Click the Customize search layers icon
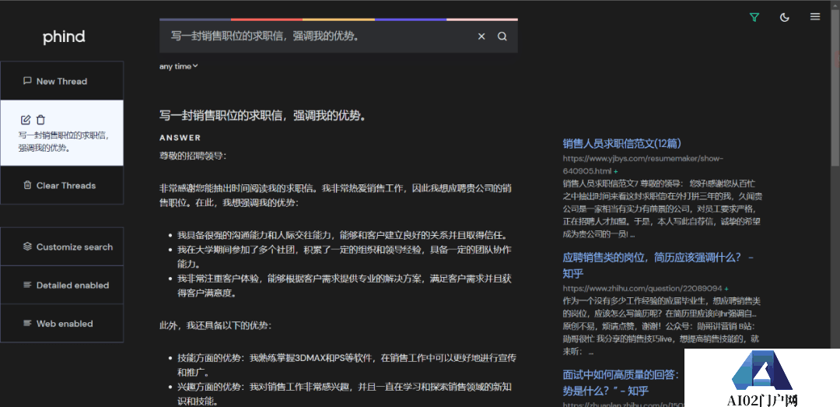Screen dimensions: 840x407 (27, 247)
